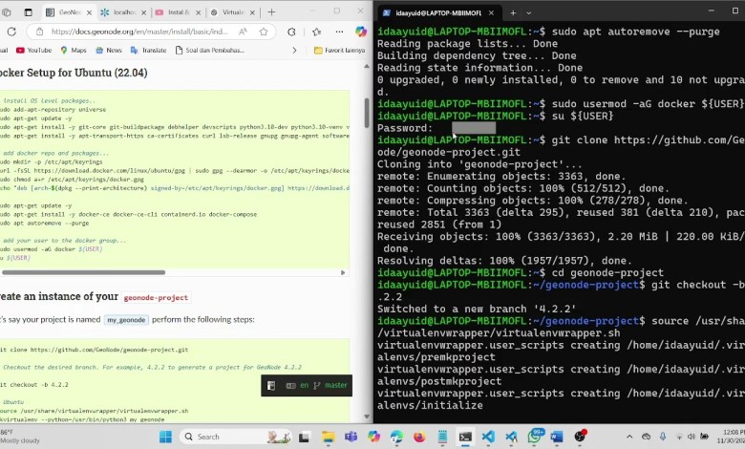Expand the bookmarks bar overflow chevron
Viewport: 745px width, 449px height.
click(294, 50)
